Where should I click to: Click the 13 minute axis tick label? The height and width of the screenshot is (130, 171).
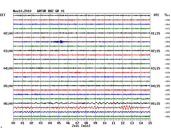pos(132,123)
